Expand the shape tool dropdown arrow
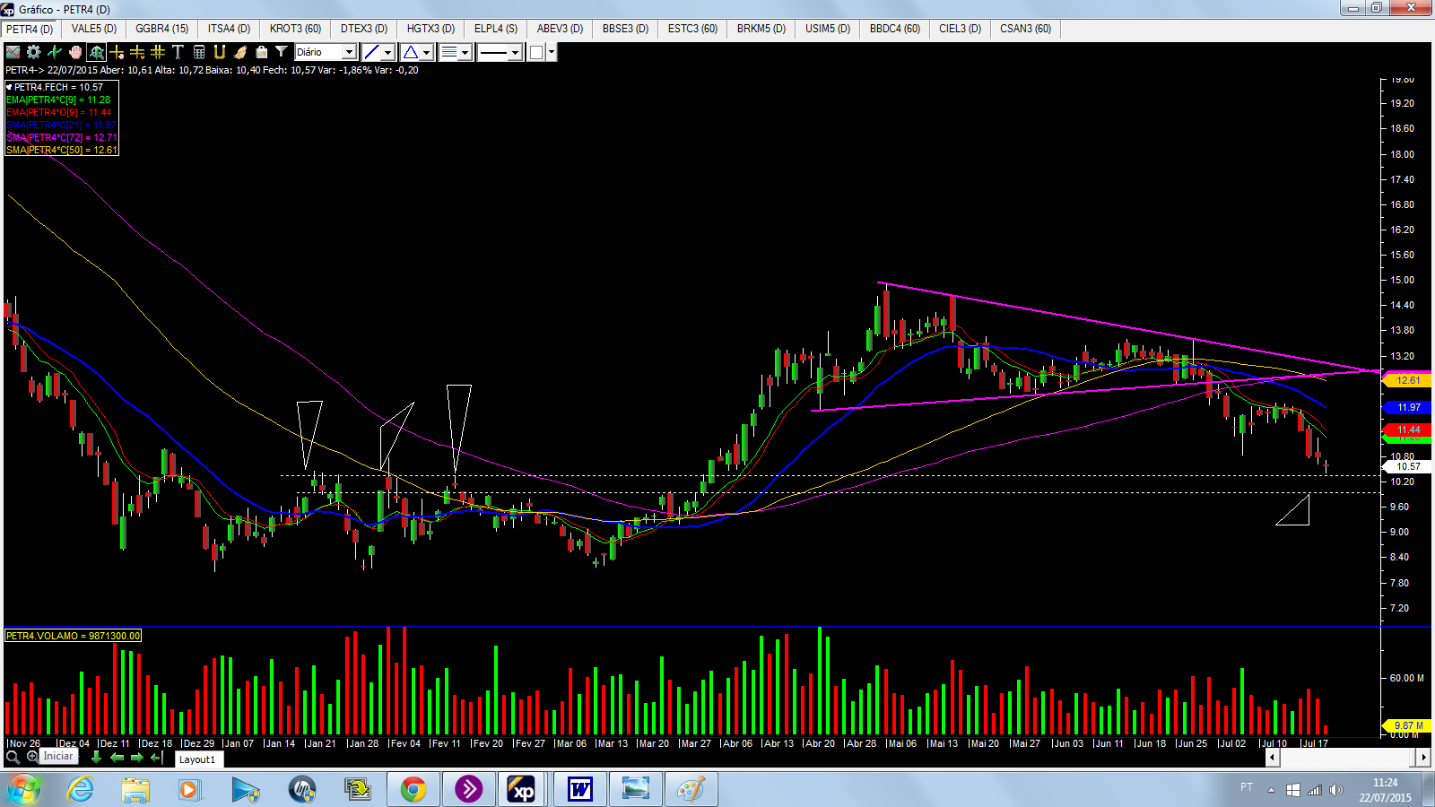This screenshot has width=1435, height=807. [x=427, y=52]
